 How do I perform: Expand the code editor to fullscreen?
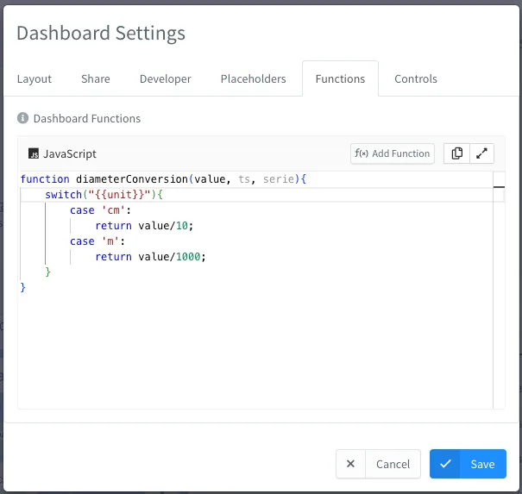(481, 153)
